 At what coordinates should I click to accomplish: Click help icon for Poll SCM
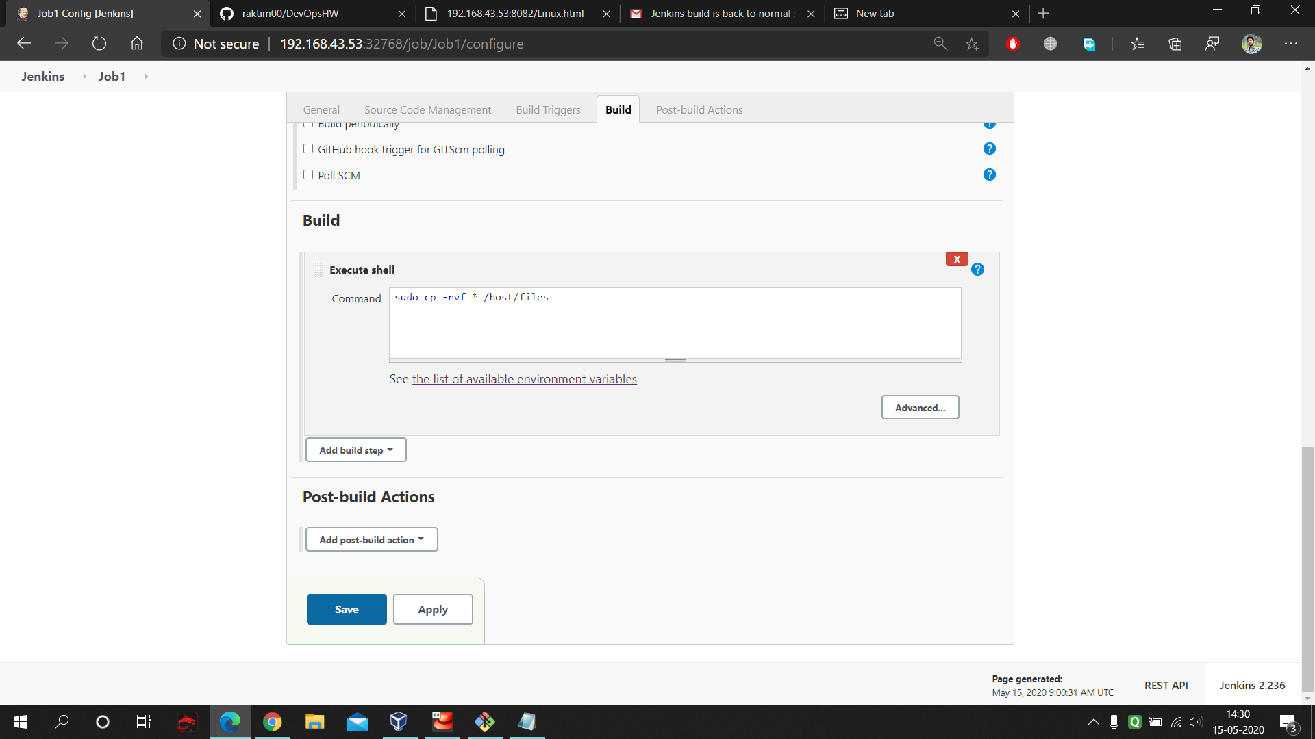[x=989, y=175]
